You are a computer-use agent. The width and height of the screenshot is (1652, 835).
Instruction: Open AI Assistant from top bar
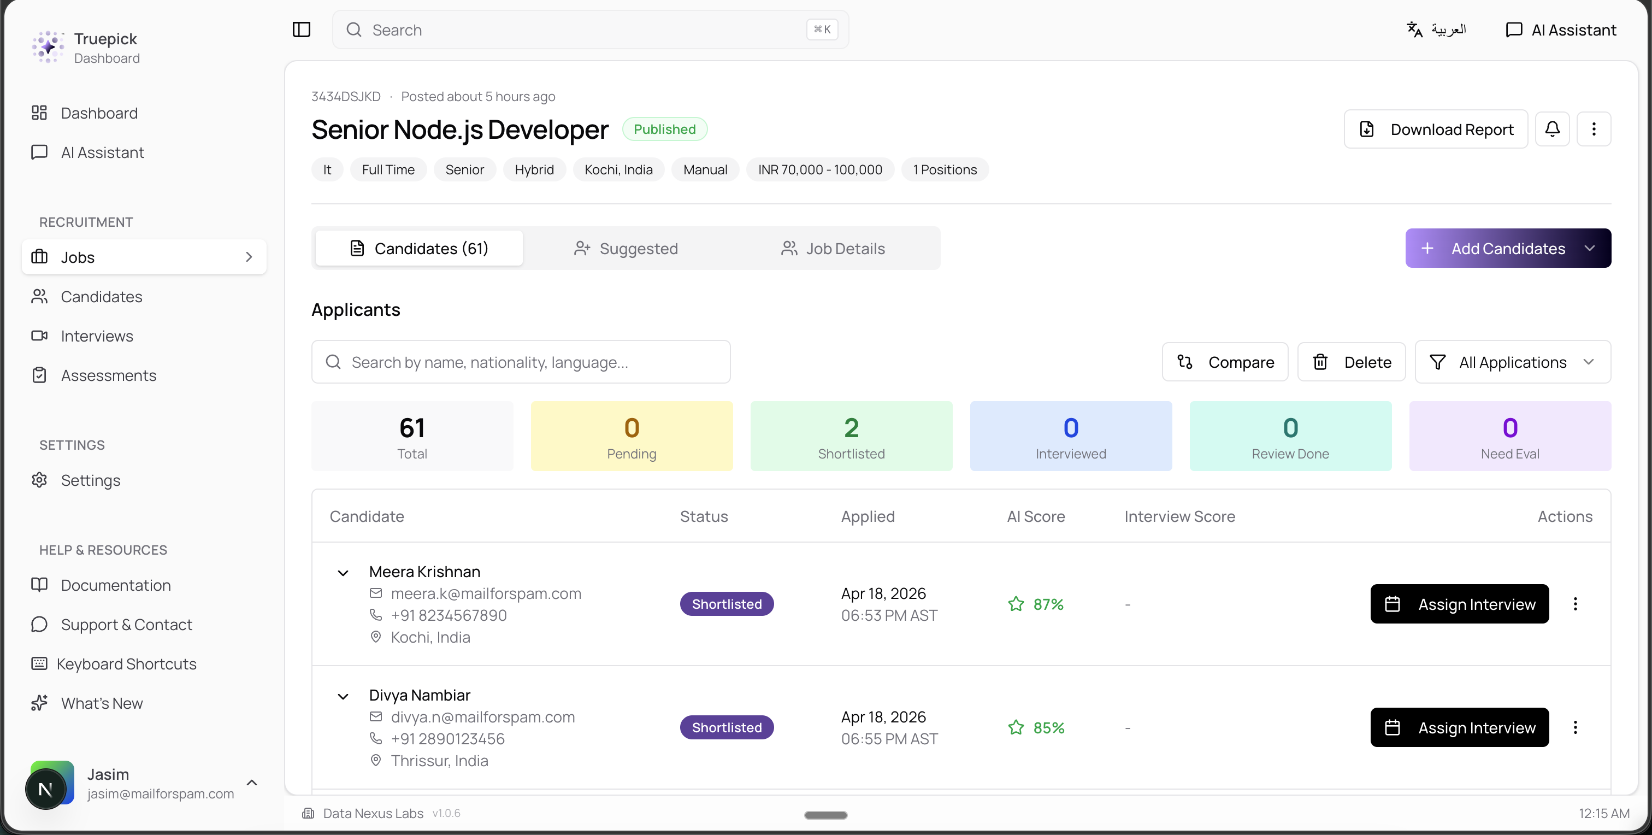coord(1560,30)
